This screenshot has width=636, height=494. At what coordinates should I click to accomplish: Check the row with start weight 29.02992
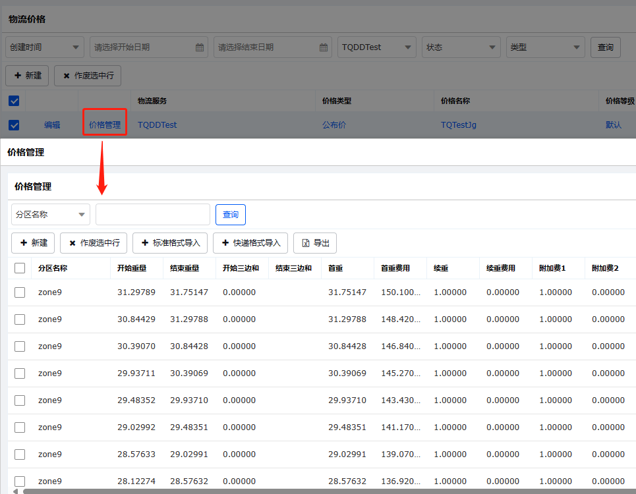tap(20, 427)
